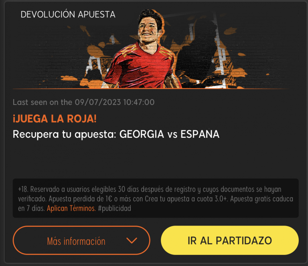
Task: Open the Recupera tu apuesta promo title
Action: click(x=116, y=134)
